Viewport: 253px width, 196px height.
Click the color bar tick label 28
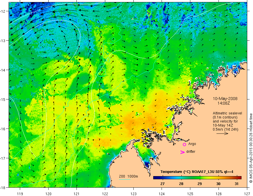click(x=181, y=184)
